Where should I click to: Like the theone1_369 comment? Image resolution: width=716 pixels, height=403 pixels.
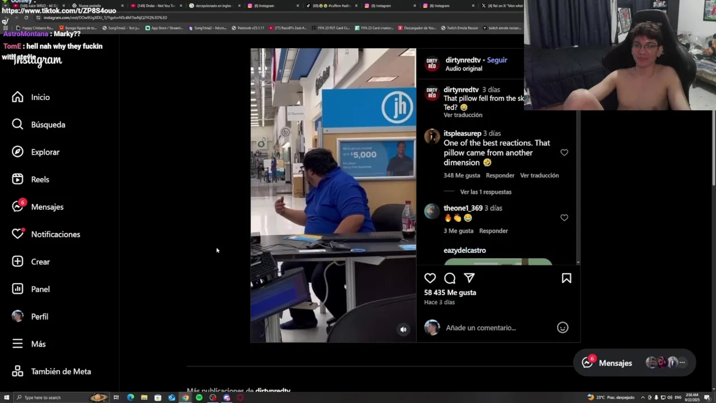pyautogui.click(x=564, y=218)
